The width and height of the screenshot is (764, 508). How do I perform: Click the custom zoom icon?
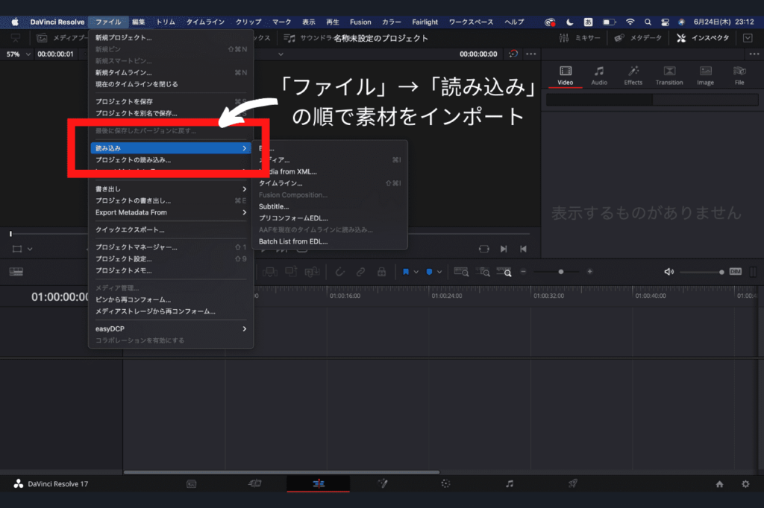point(504,272)
